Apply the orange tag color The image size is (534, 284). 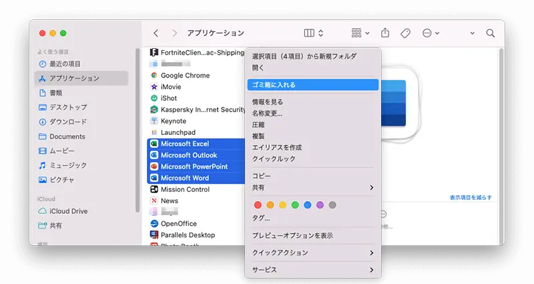(x=270, y=205)
